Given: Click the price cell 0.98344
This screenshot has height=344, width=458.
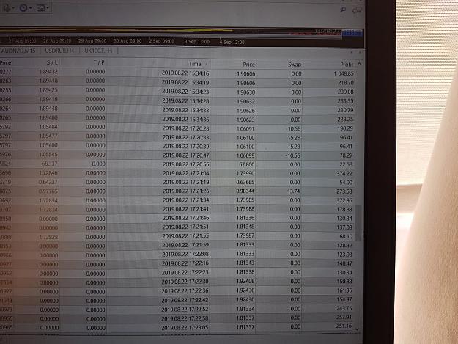Looking at the screenshot, I should (245, 191).
